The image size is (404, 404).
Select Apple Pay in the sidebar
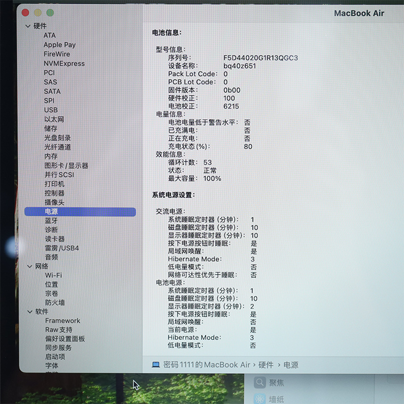60,45
